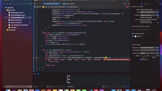Click xep hinh project in jump bar
The image size is (162, 91).
(x=37, y=7)
